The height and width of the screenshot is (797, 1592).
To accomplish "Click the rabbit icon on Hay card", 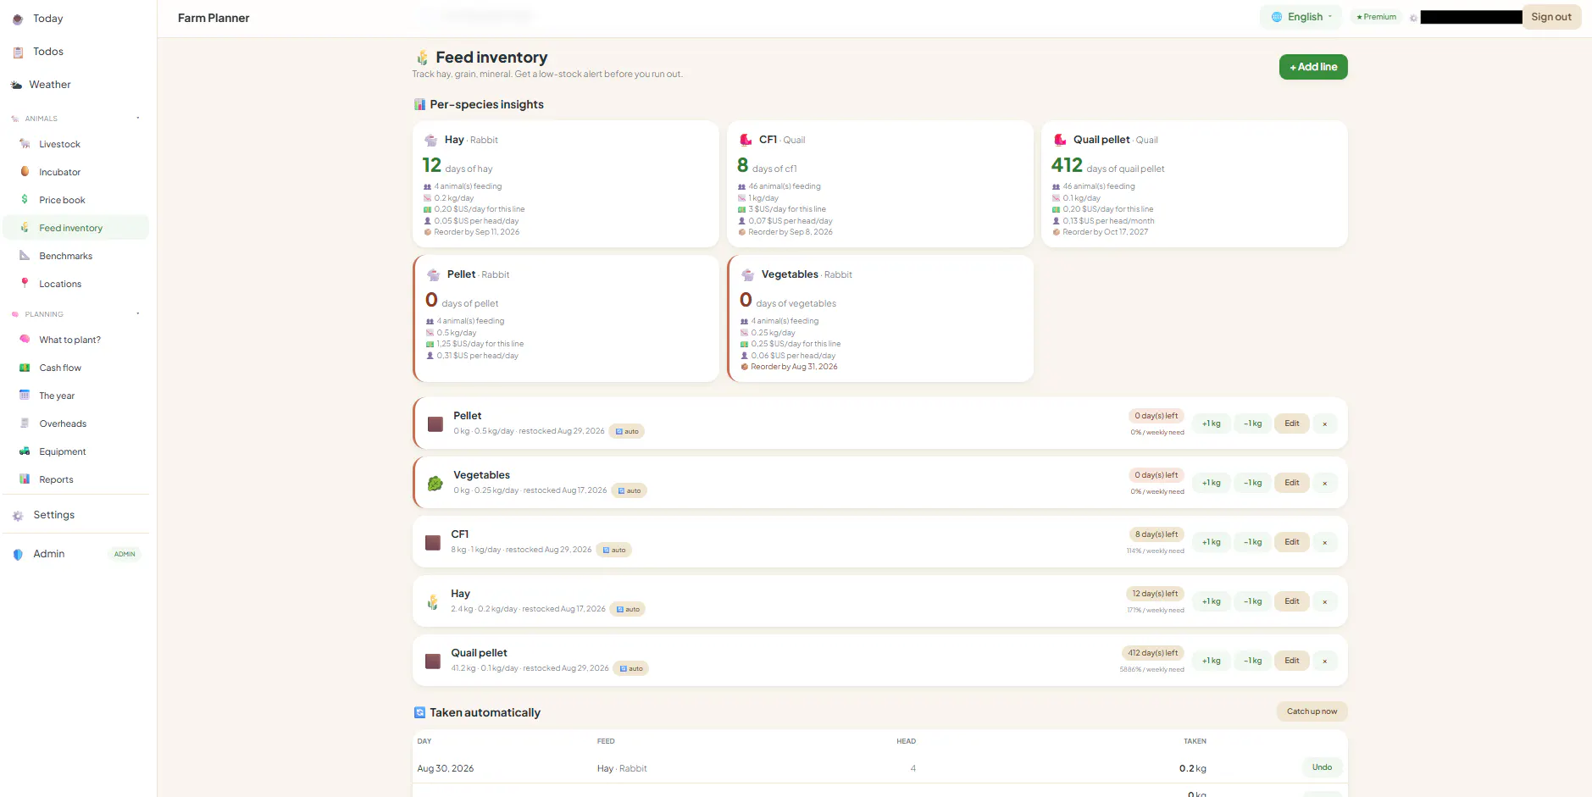I will (431, 140).
